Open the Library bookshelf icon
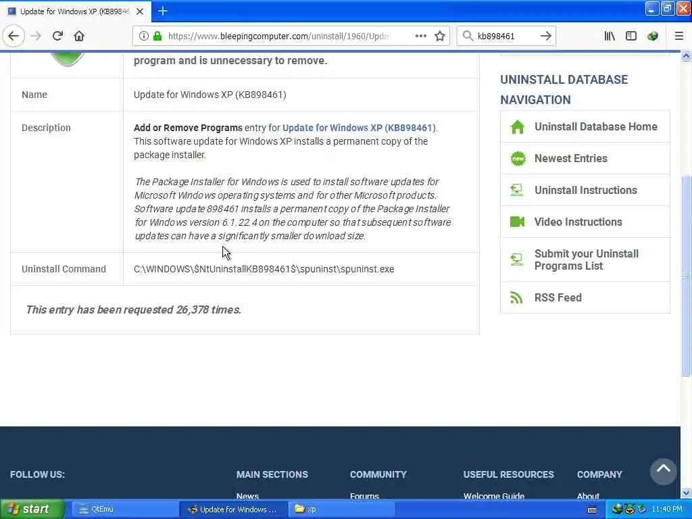The width and height of the screenshot is (692, 519). tap(610, 36)
